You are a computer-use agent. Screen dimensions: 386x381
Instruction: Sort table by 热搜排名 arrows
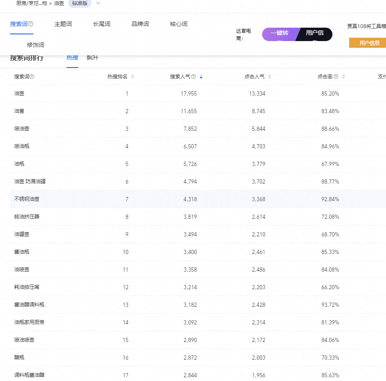(x=133, y=77)
